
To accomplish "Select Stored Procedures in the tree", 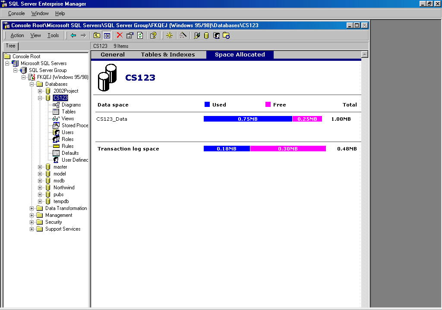I will (x=74, y=125).
